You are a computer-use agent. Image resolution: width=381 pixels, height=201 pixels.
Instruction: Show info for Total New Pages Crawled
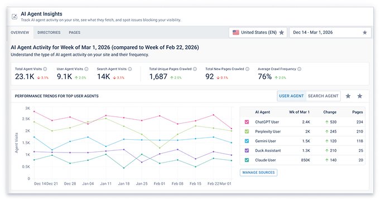click(247, 69)
